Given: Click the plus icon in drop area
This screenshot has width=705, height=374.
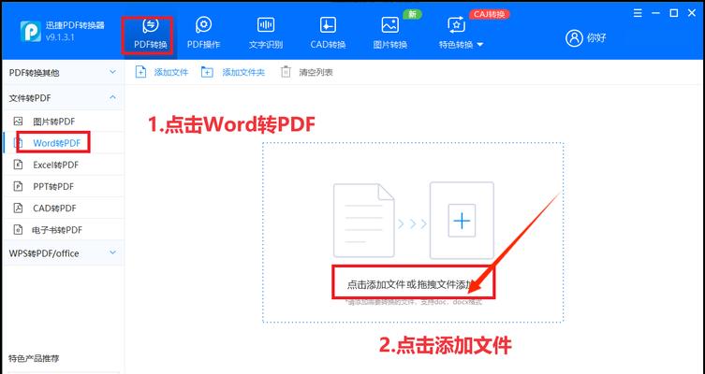Looking at the screenshot, I should tap(462, 221).
